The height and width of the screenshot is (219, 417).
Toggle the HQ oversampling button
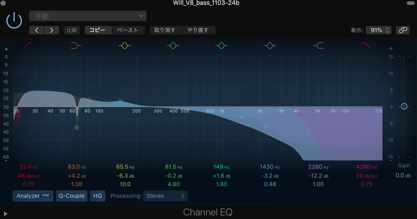pos(97,196)
